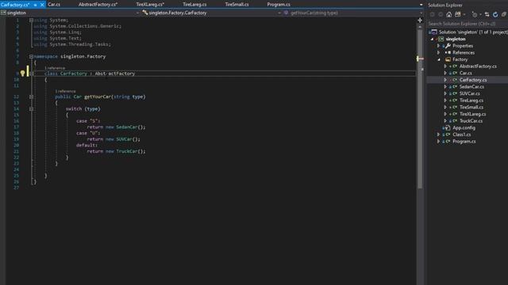This screenshot has width=508, height=285.
Task: Click the collapse all icon in Solution Explorer
Action: tap(504, 14)
